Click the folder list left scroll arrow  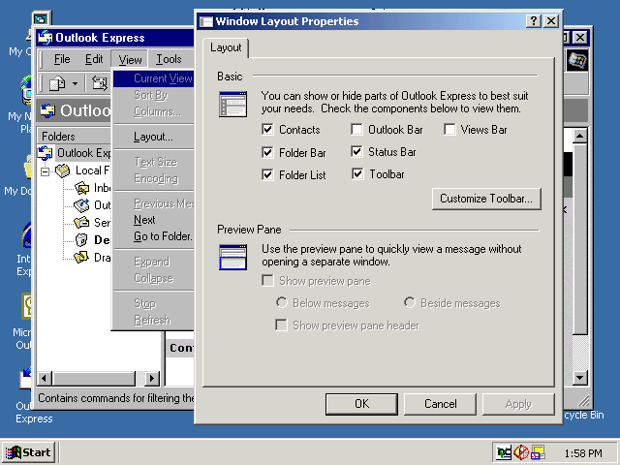[46, 378]
